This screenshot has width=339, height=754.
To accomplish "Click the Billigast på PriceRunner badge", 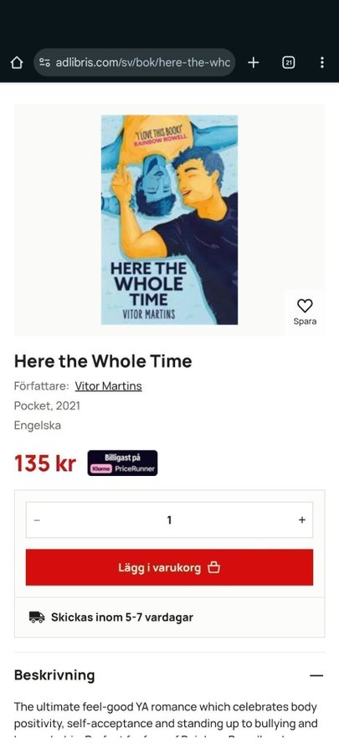I will [x=122, y=463].
